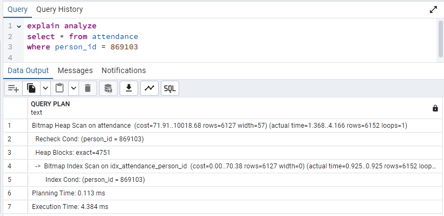Download results using the save-to-file icon
This screenshot has width=444, height=216.
coord(129,88)
